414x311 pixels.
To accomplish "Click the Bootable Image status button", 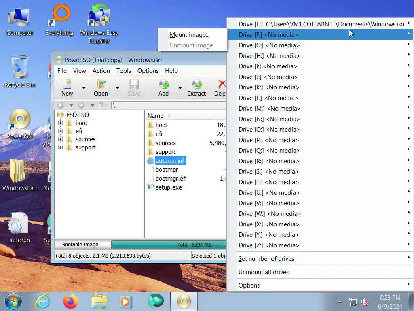I will (80, 245).
